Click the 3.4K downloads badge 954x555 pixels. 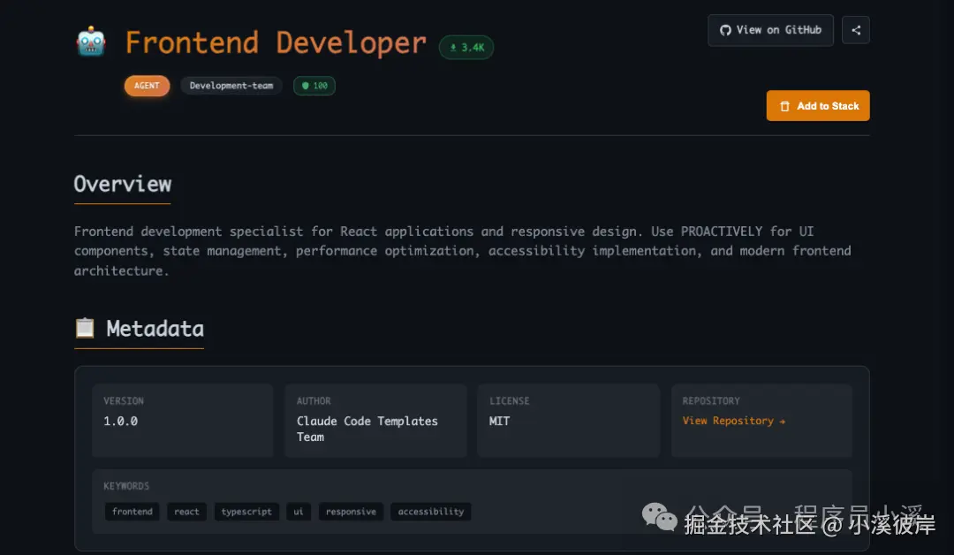pyautogui.click(x=466, y=48)
